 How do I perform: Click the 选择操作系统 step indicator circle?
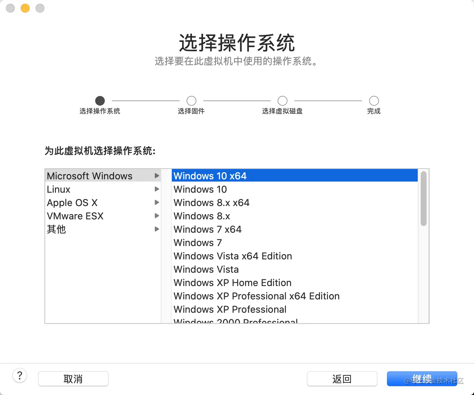100,100
